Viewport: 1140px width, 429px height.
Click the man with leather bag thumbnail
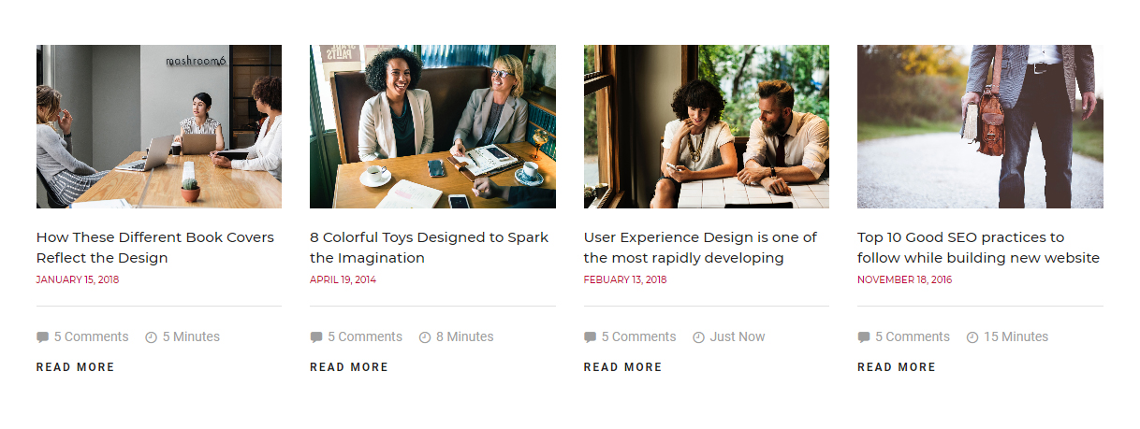coord(980,126)
